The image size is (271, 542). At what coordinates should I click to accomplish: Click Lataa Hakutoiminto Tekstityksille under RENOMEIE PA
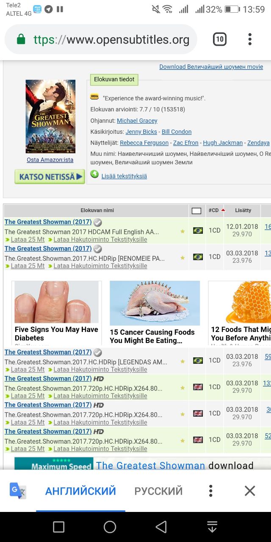click(x=100, y=266)
